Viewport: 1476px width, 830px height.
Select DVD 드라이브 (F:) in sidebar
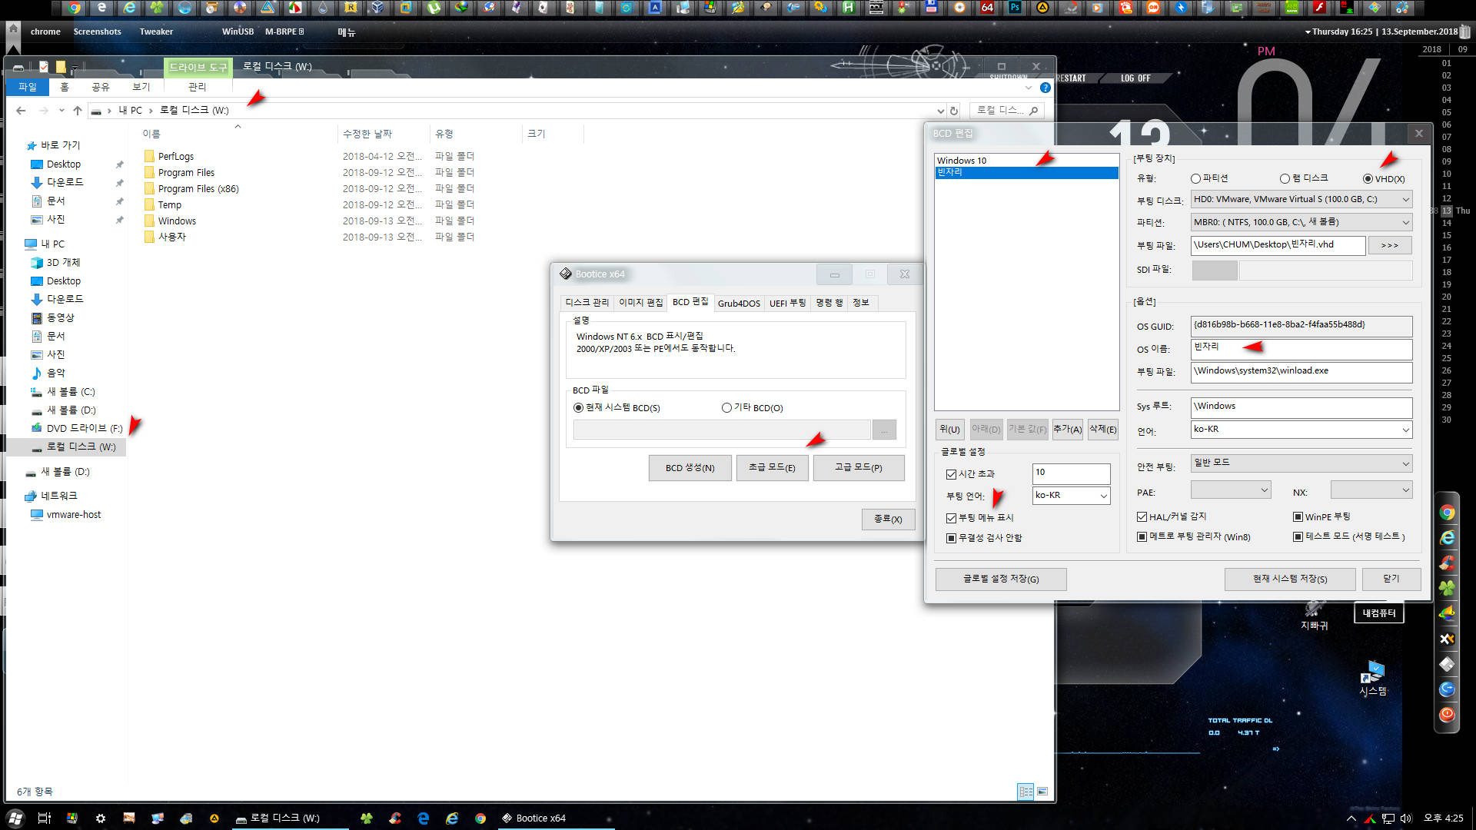(x=84, y=428)
